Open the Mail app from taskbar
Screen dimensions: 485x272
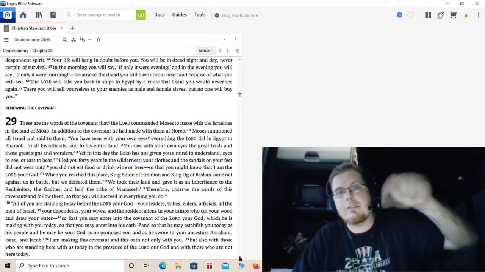click(x=225, y=266)
